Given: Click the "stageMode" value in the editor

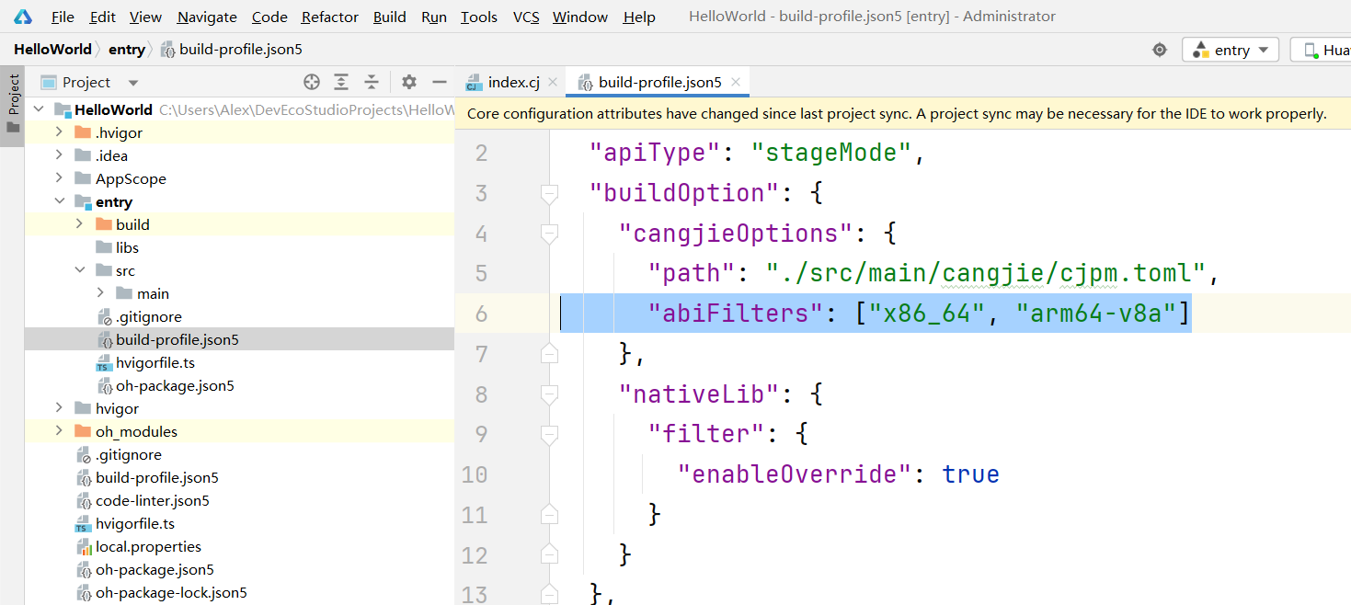Looking at the screenshot, I should (x=830, y=153).
